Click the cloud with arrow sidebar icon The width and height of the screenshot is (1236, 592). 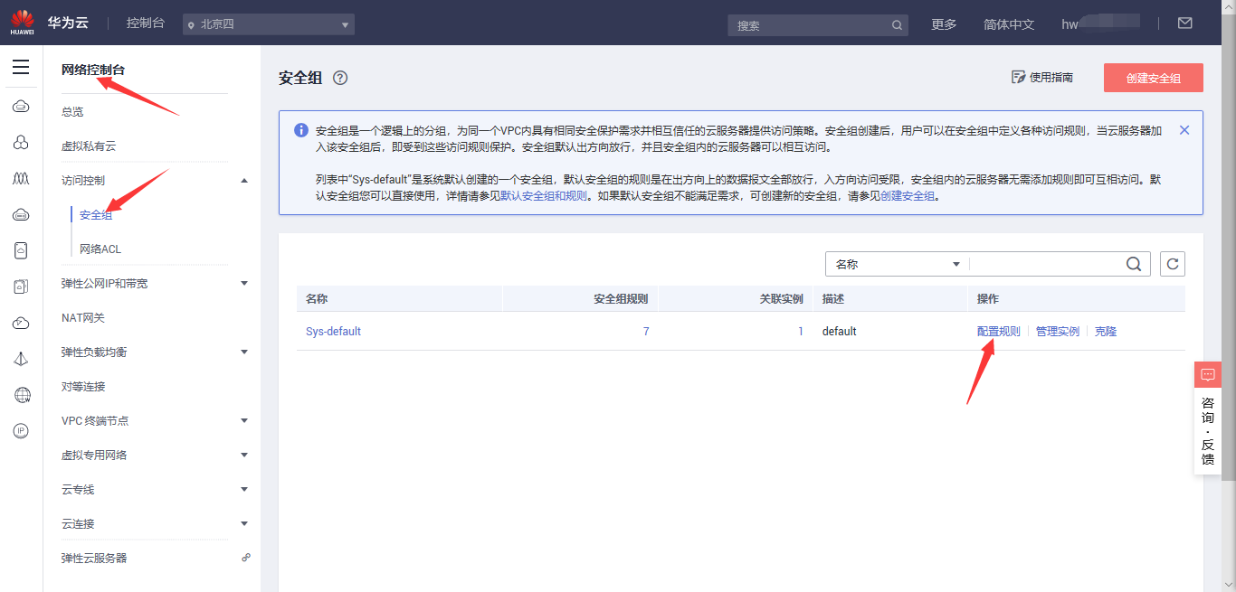coord(21,323)
